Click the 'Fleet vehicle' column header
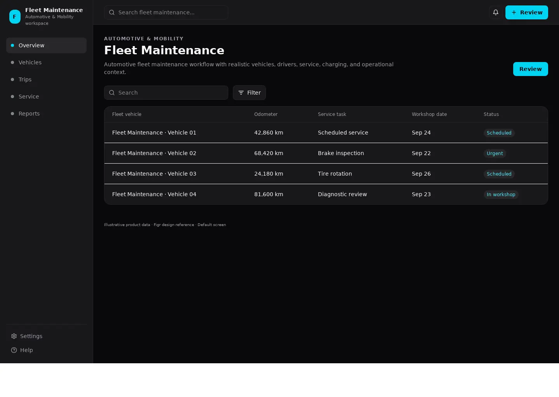Screen dimensions: 559x397 [x=127, y=114]
